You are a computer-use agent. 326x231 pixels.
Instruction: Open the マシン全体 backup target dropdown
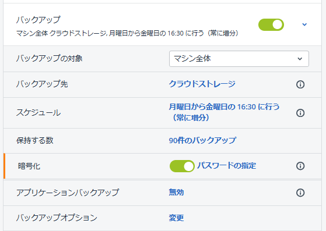tap(239, 59)
